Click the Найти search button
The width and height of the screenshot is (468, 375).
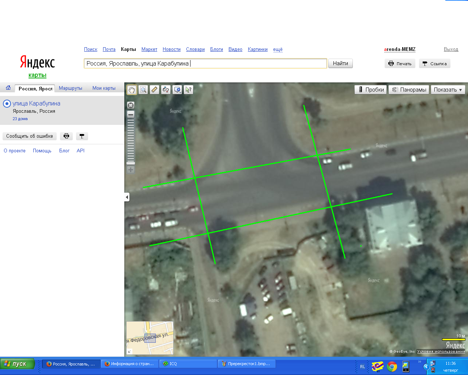coord(340,63)
